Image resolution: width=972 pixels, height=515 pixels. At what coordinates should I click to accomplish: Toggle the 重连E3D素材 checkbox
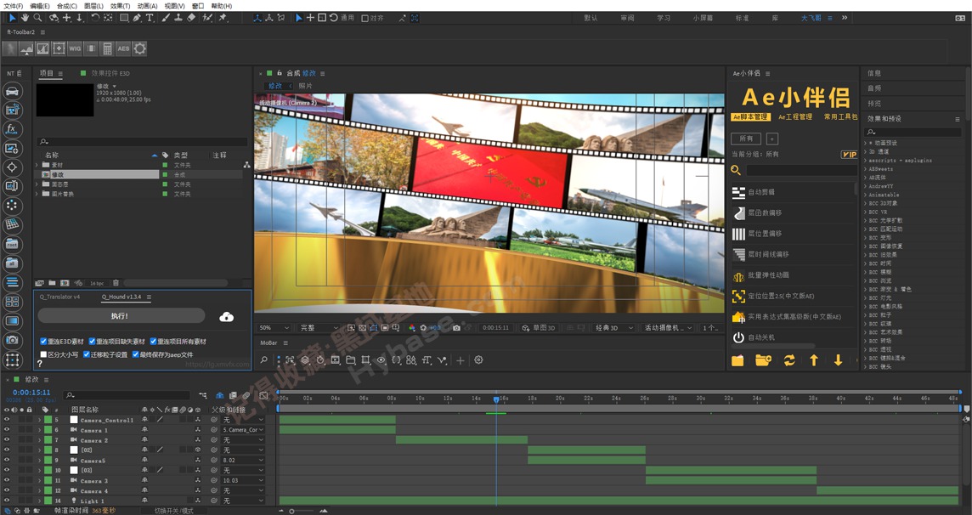(x=43, y=342)
